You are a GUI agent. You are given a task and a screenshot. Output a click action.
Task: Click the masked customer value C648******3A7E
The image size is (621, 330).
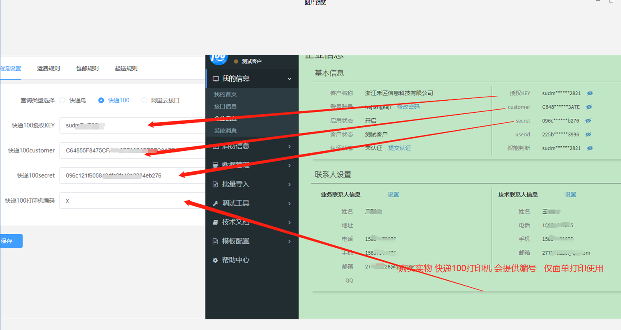pos(561,107)
